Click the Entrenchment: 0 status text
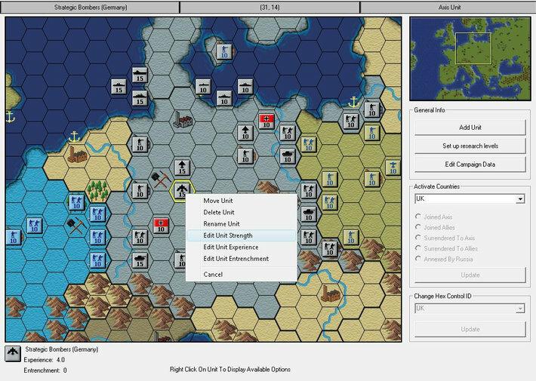Screen dimensions: 536x381 pos(45,370)
